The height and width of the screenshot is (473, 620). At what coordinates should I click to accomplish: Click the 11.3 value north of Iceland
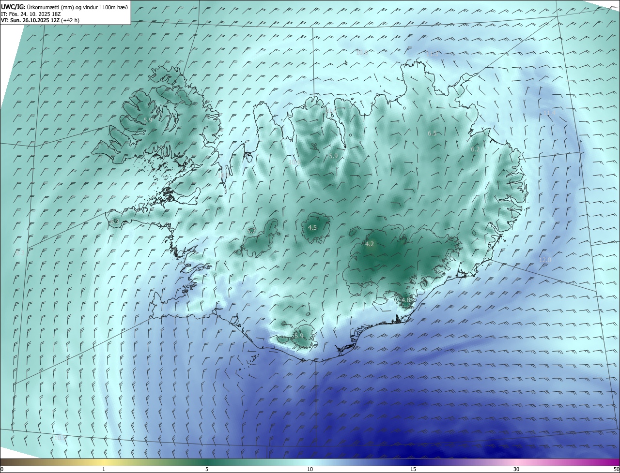pyautogui.click(x=433, y=54)
